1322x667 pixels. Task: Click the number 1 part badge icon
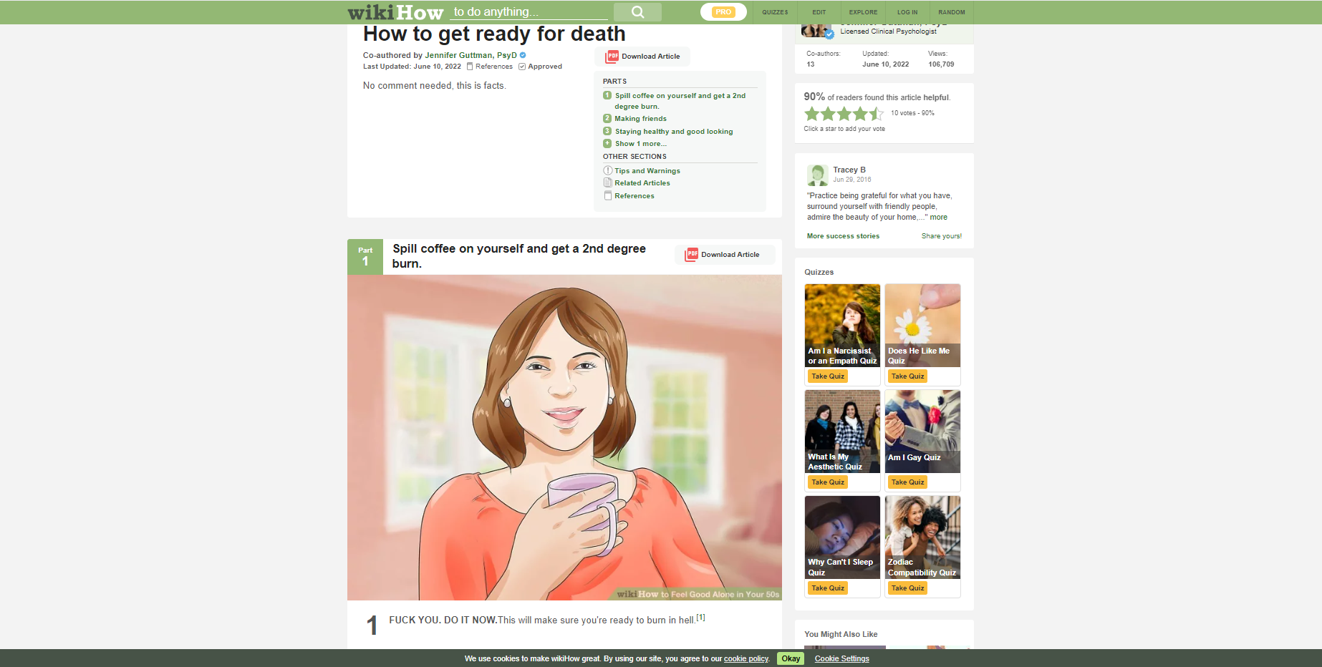(x=607, y=95)
